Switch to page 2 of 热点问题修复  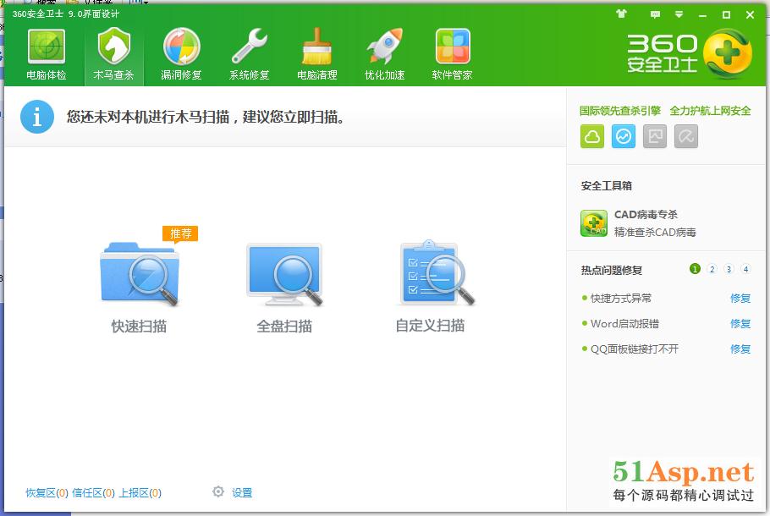click(x=712, y=269)
